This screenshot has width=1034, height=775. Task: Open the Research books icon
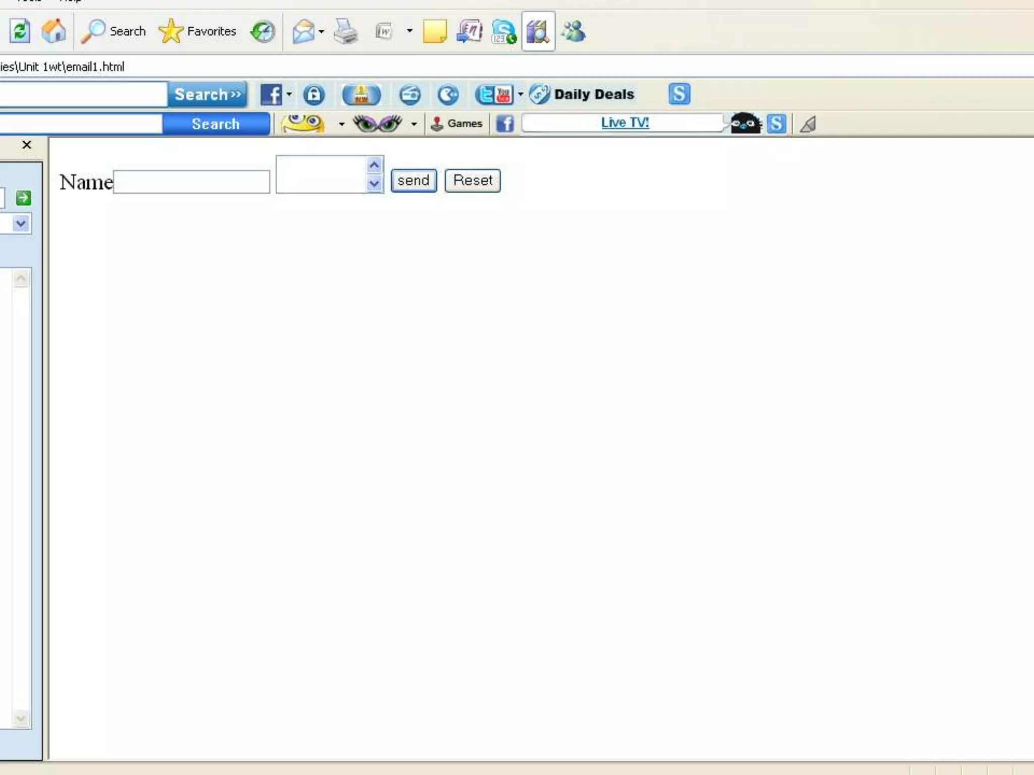point(538,32)
